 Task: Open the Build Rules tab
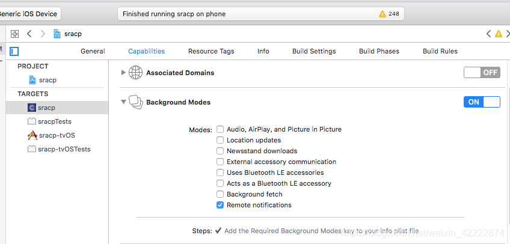pos(440,51)
